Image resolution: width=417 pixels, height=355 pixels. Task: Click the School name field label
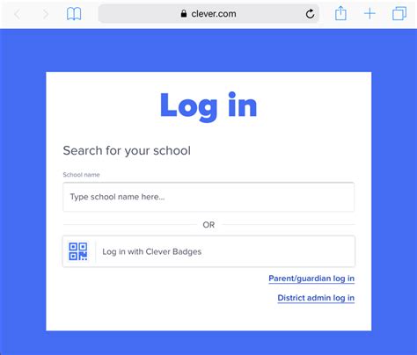tap(81, 175)
